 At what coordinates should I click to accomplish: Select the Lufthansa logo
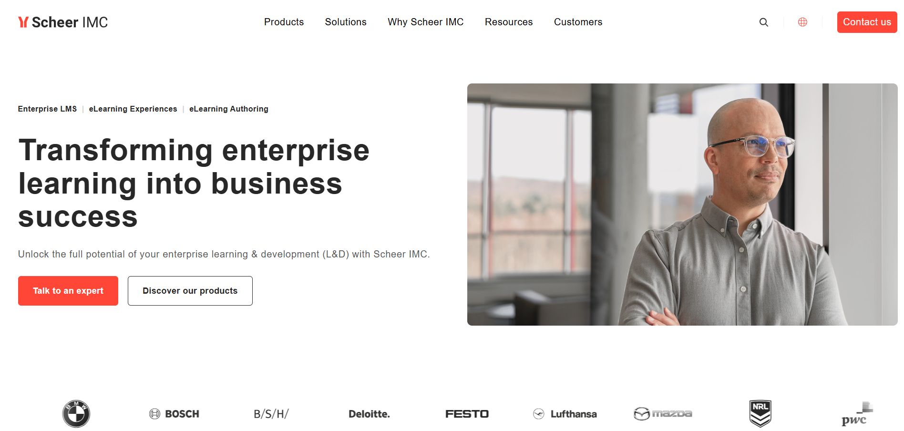[565, 413]
